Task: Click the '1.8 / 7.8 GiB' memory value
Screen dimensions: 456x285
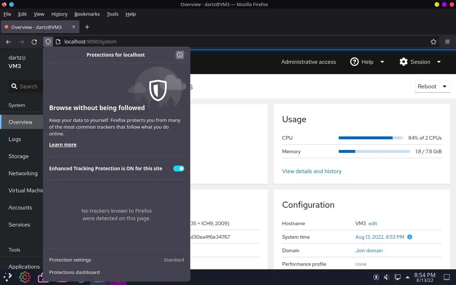Action: click(429, 151)
